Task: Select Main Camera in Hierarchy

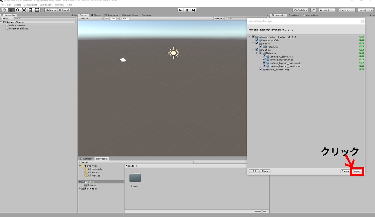Action: (x=16, y=25)
